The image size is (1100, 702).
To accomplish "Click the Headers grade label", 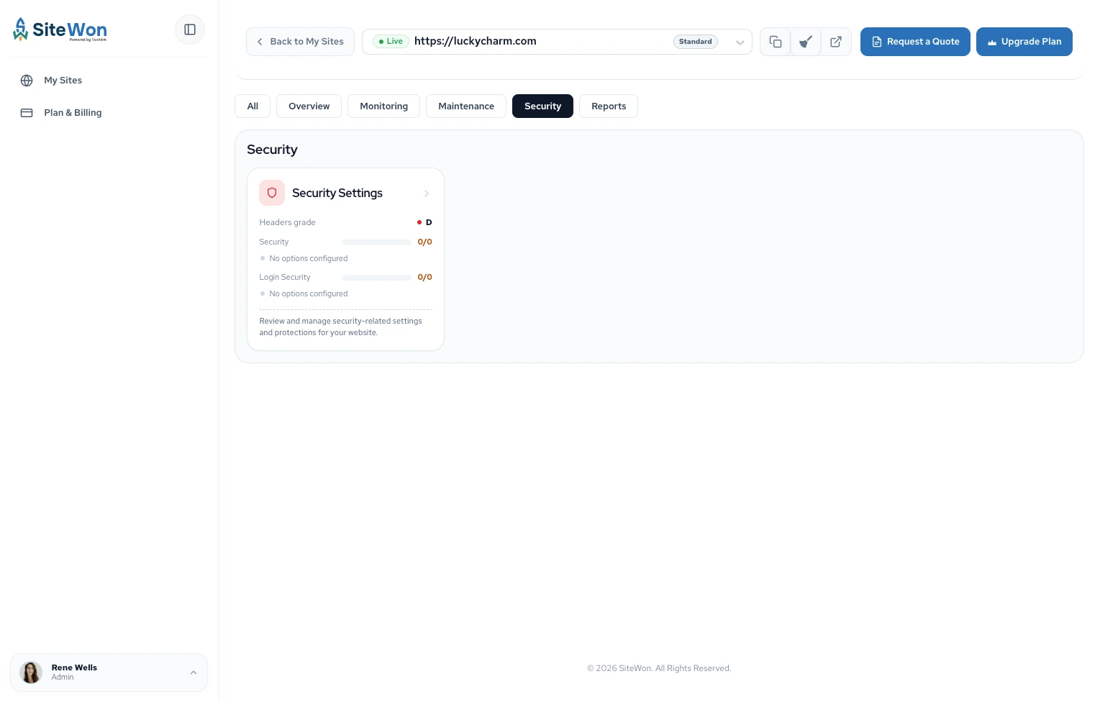I will coord(288,222).
